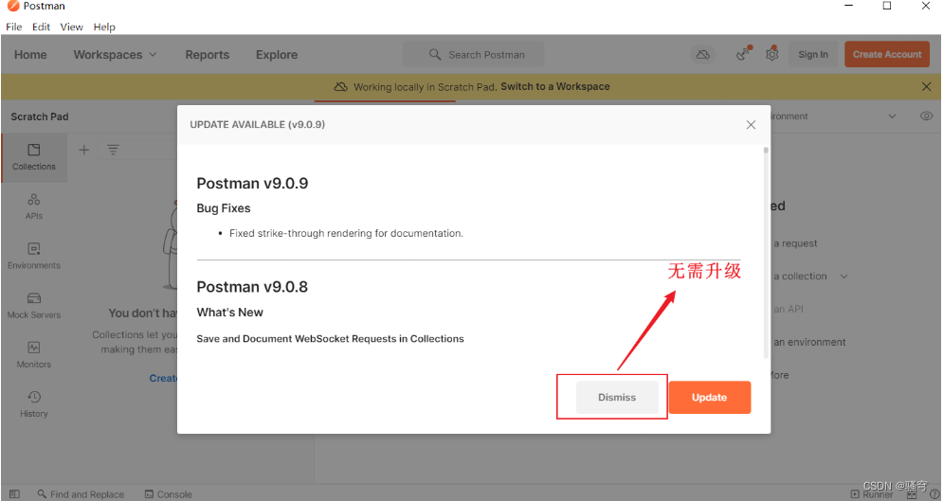
Task: Click Save and Document WebSocket Requests text
Action: coord(330,339)
